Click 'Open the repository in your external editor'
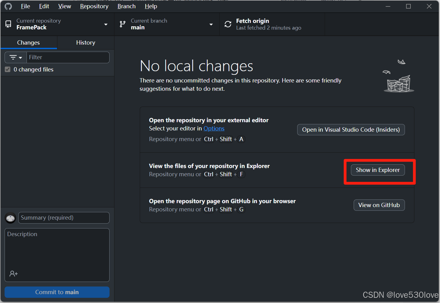 point(209,120)
